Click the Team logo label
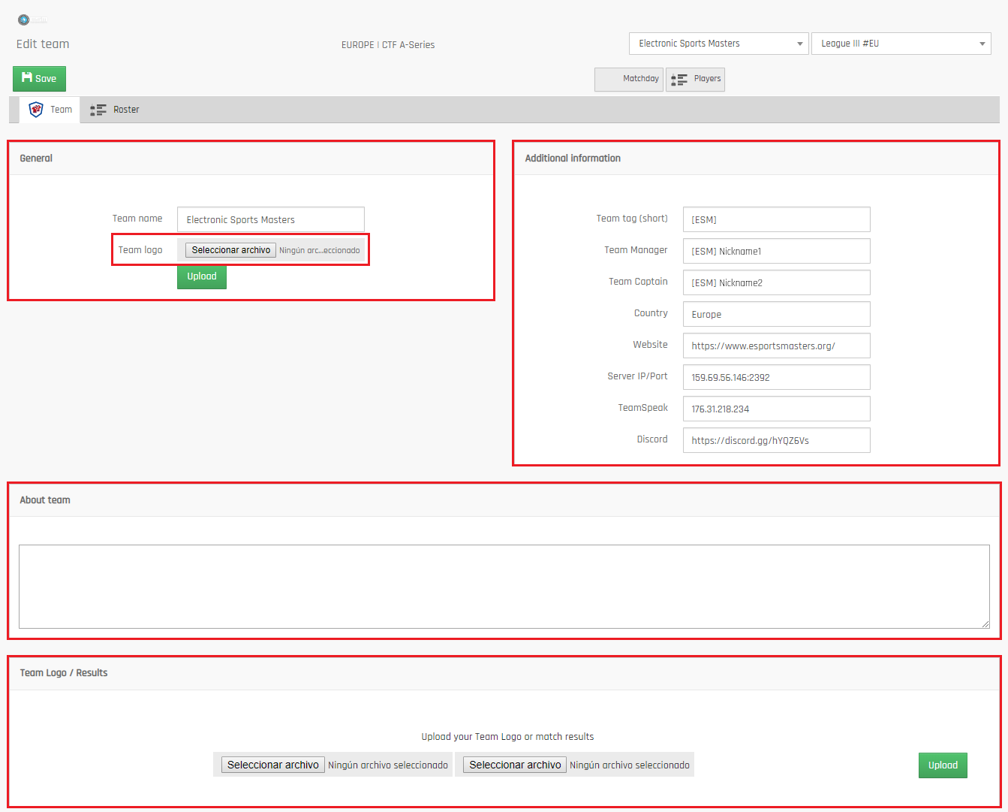The width and height of the screenshot is (1008, 812). click(x=140, y=250)
